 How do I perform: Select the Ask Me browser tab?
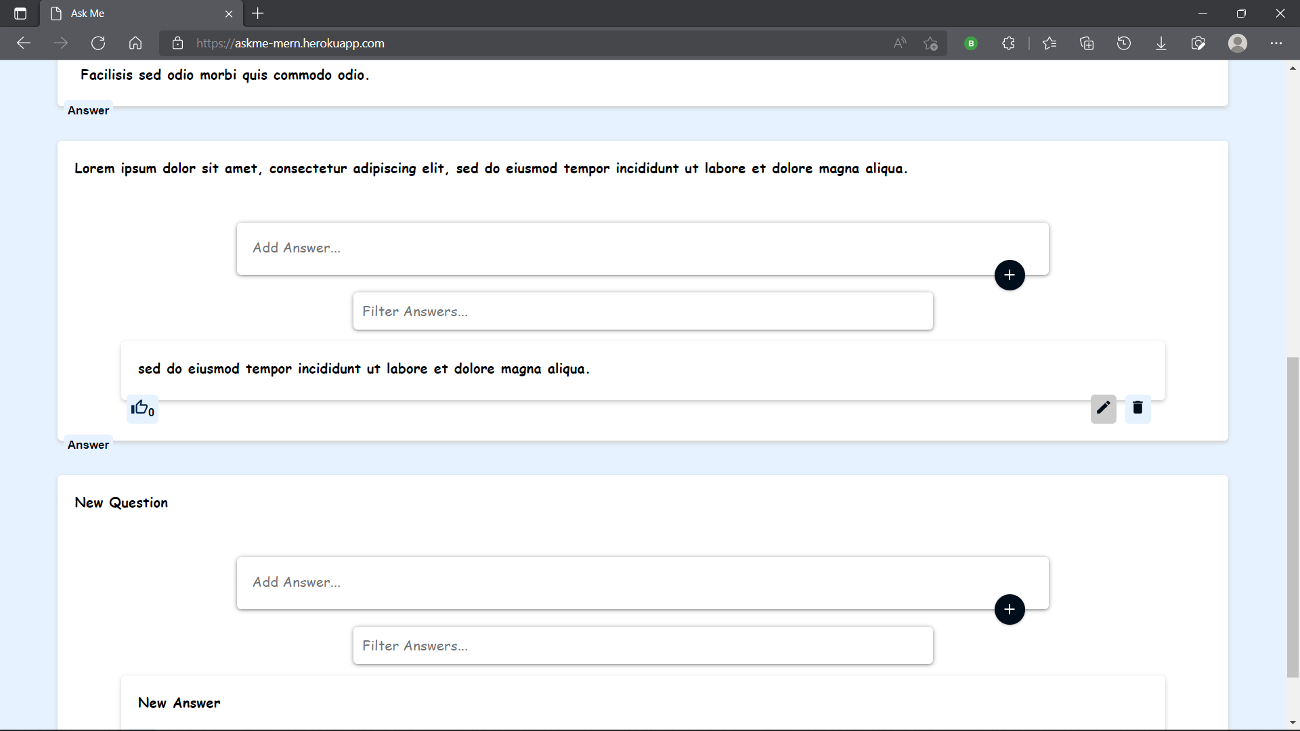[x=135, y=14]
